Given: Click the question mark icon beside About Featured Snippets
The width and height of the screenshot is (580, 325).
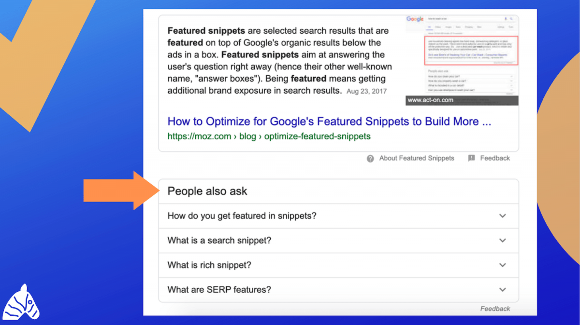Looking at the screenshot, I should (x=370, y=158).
